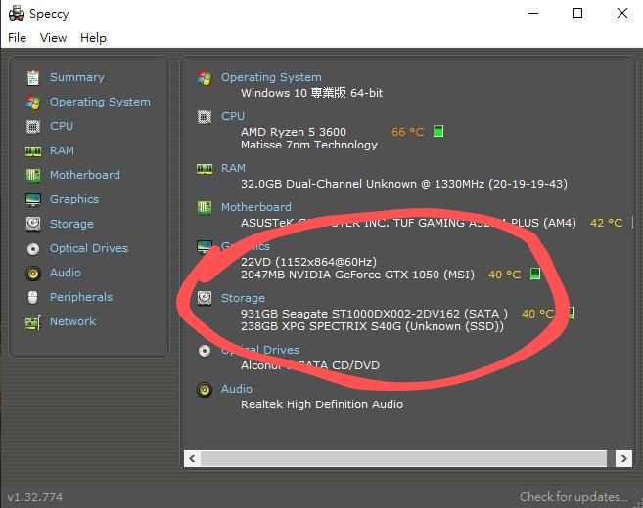Open the Operating System section heading link

(271, 77)
